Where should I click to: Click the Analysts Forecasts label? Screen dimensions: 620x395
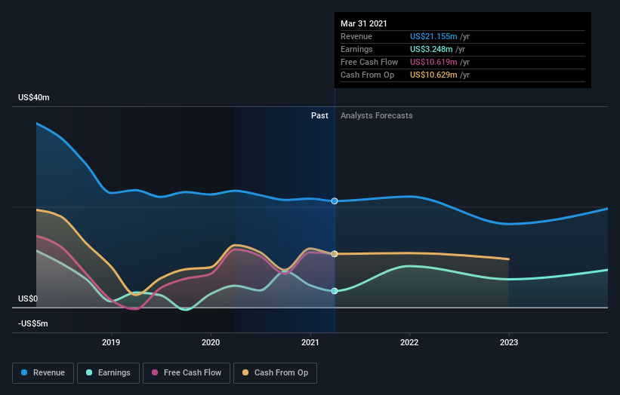click(376, 115)
